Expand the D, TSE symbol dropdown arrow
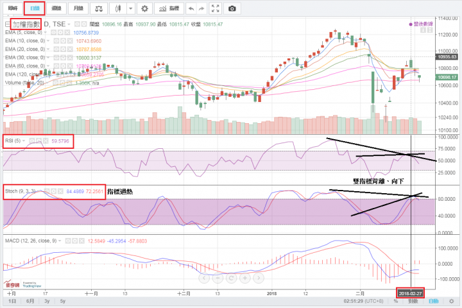The height and width of the screenshot is (308, 462). pyautogui.click(x=69, y=24)
